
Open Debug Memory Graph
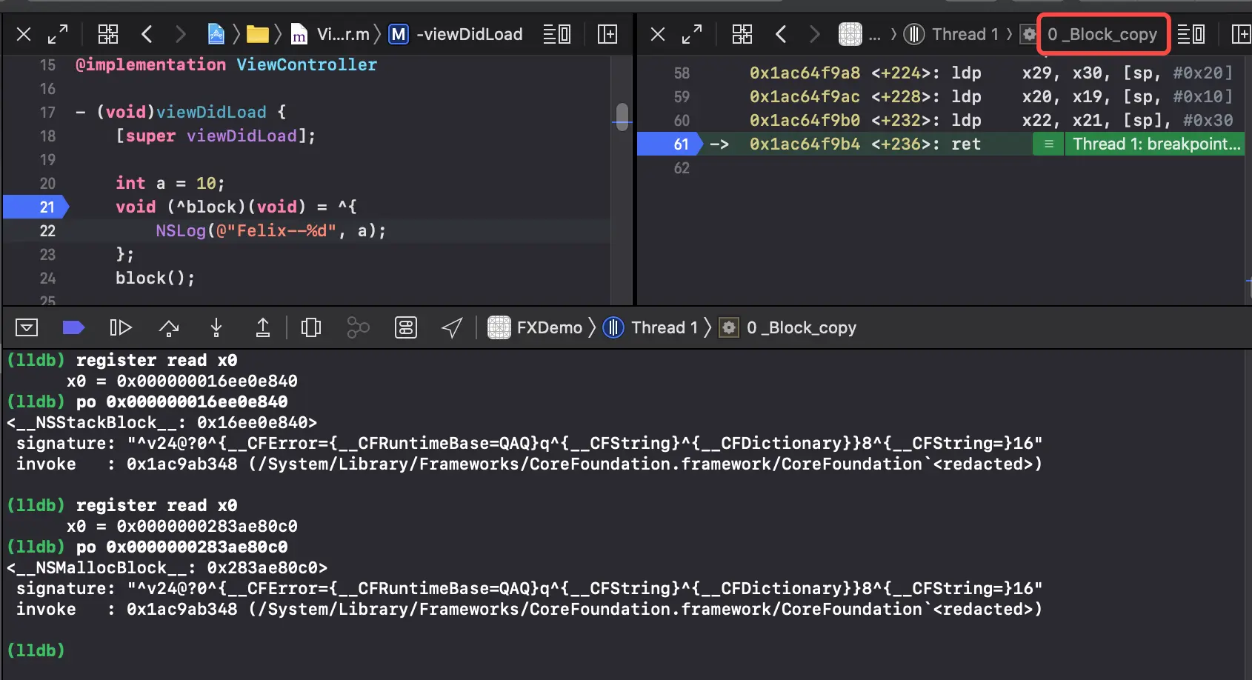[359, 327]
